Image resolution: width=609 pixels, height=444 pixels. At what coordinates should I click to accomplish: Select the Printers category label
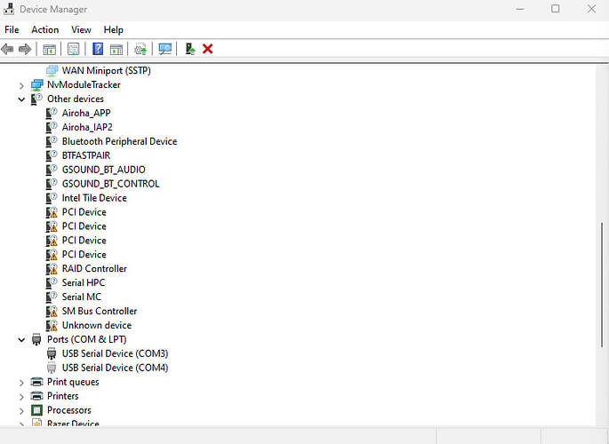click(x=63, y=396)
